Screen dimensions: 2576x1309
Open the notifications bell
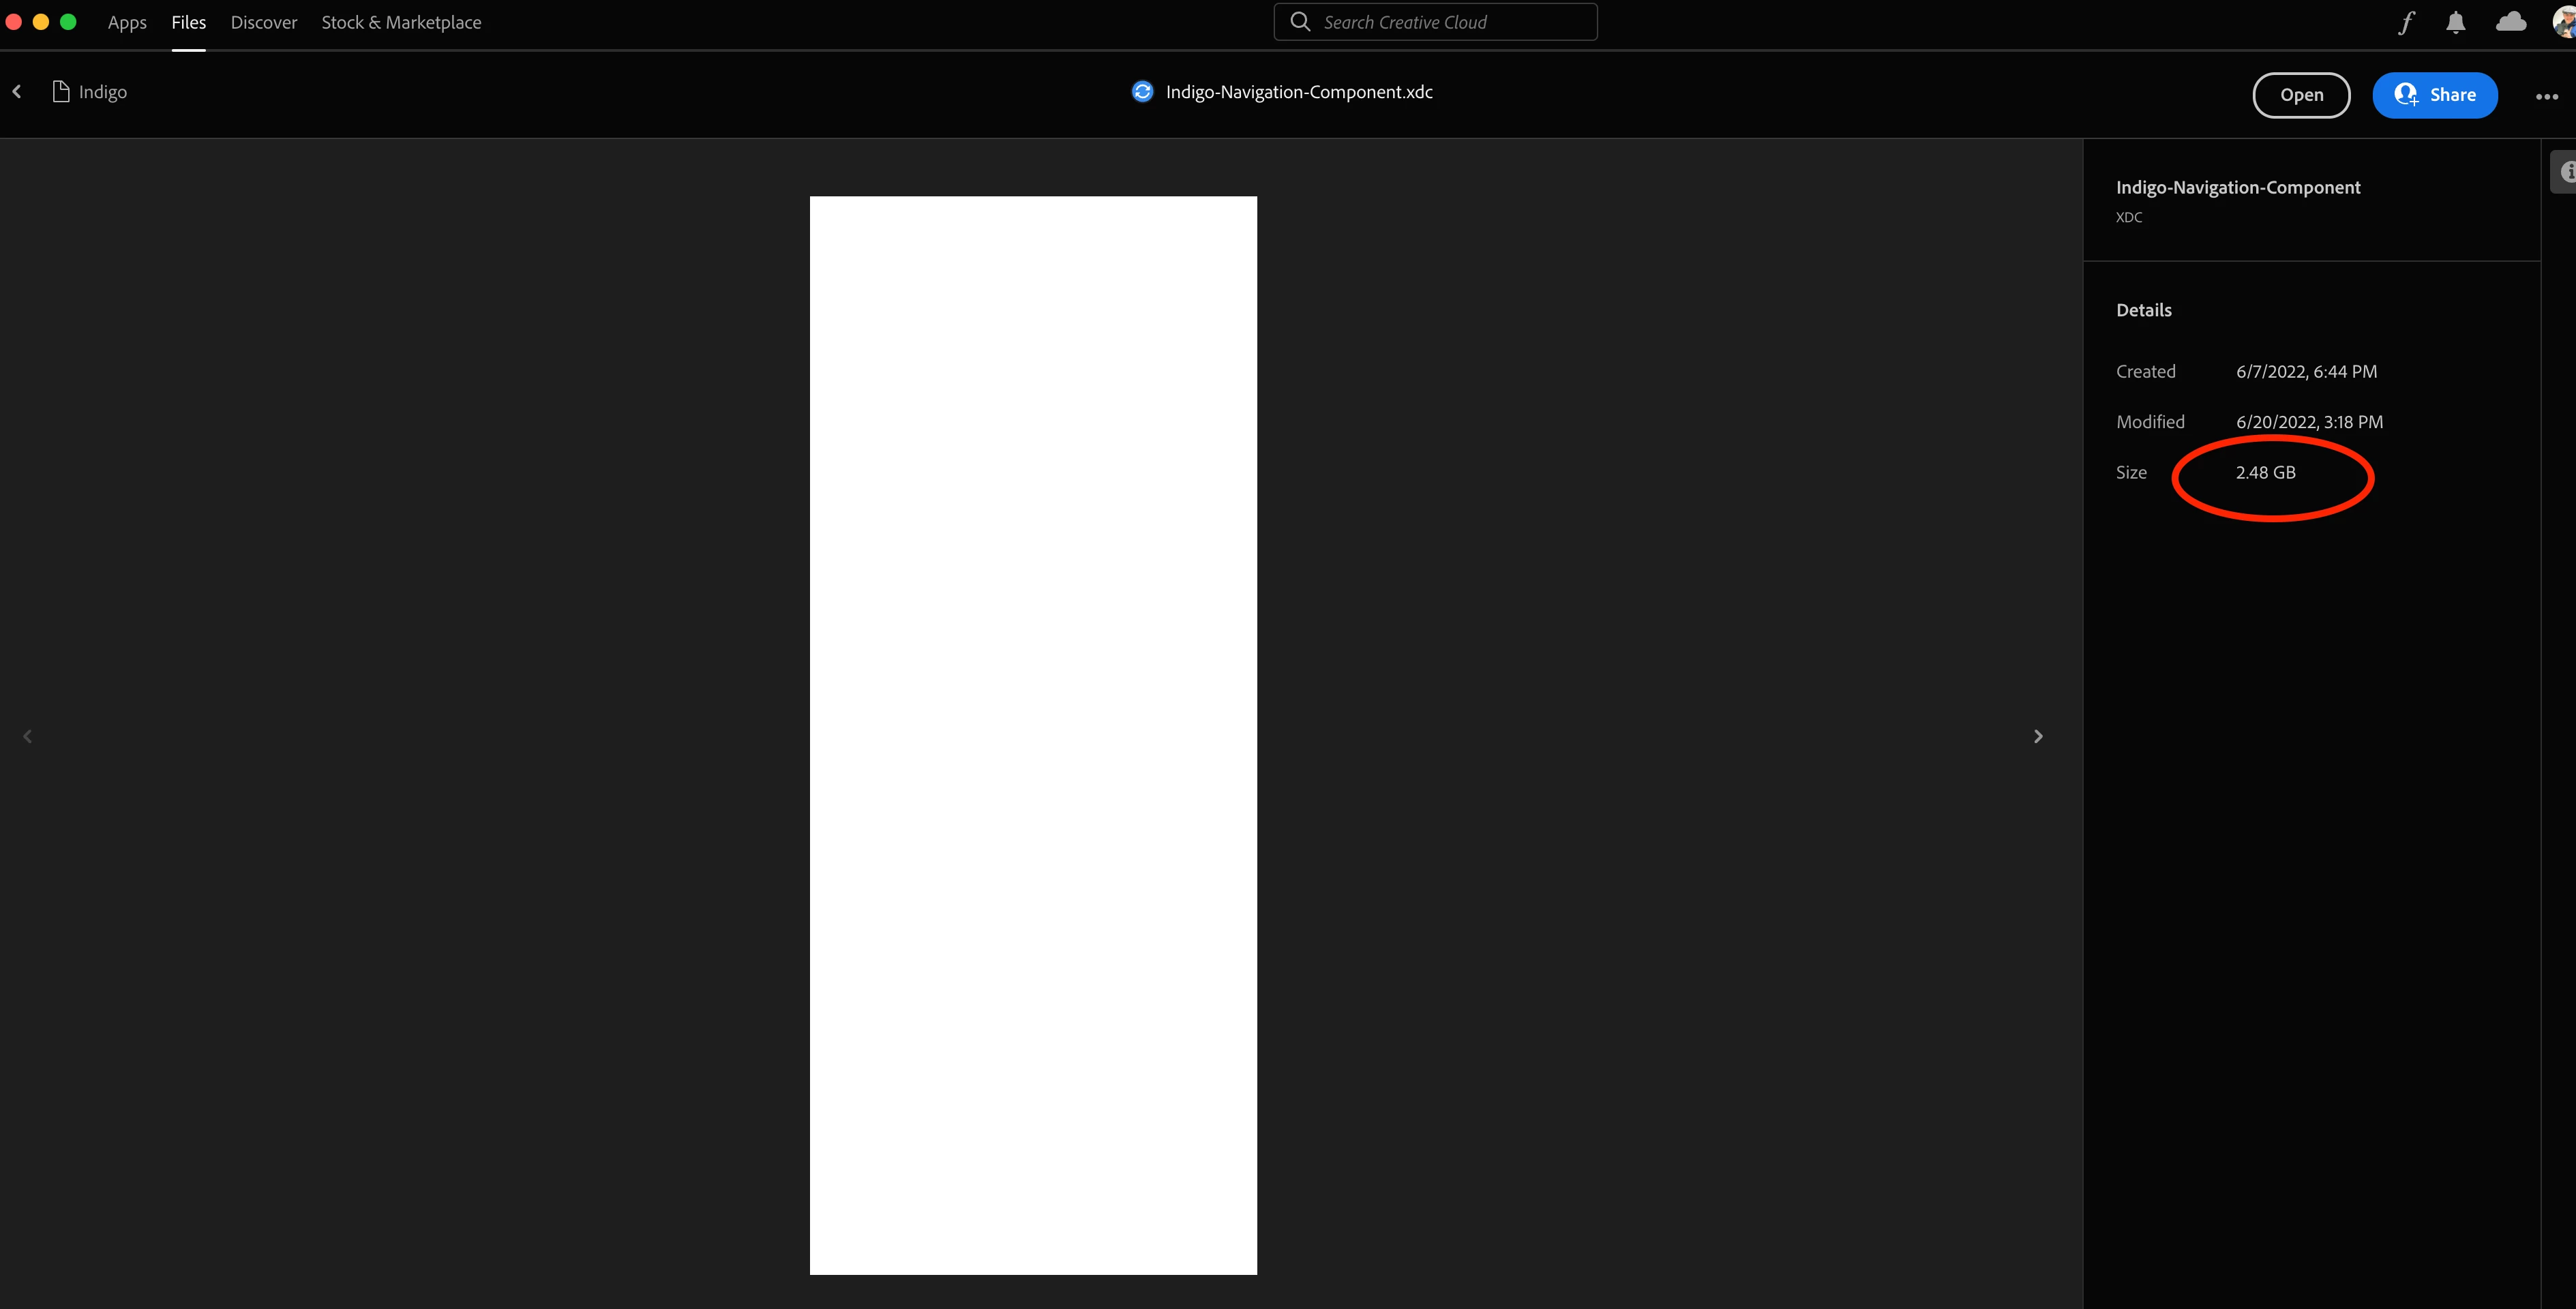pyautogui.click(x=2455, y=22)
